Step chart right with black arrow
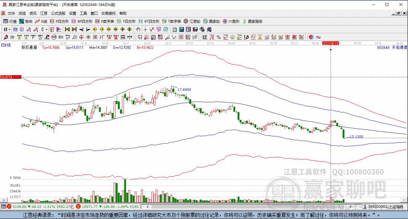 point(88,29)
